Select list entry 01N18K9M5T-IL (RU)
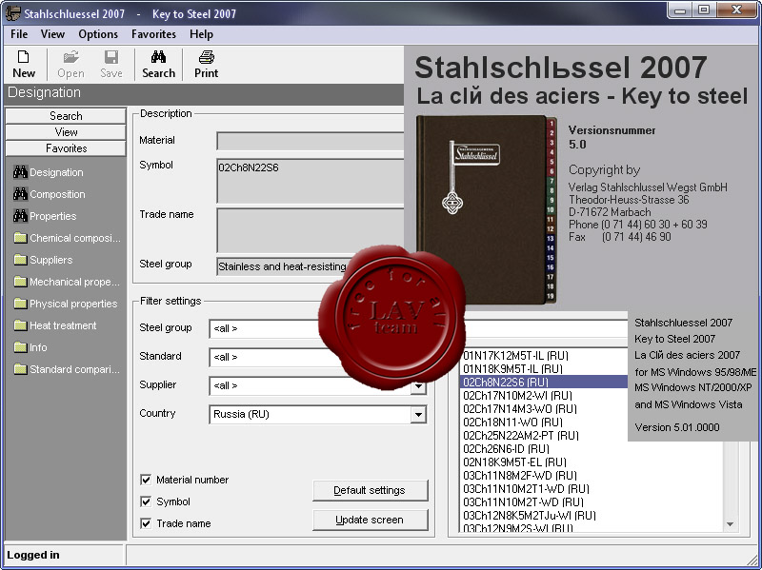The width and height of the screenshot is (762, 570). click(512, 369)
